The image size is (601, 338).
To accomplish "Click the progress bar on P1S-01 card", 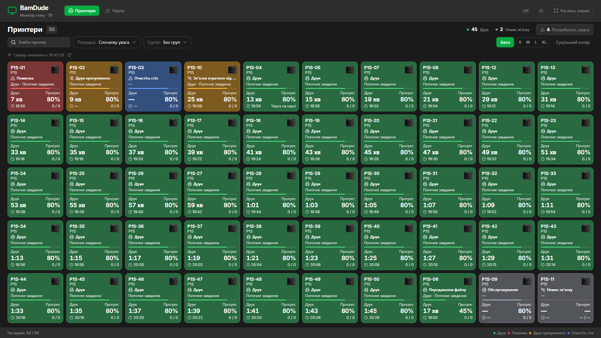I will (x=35, y=88).
